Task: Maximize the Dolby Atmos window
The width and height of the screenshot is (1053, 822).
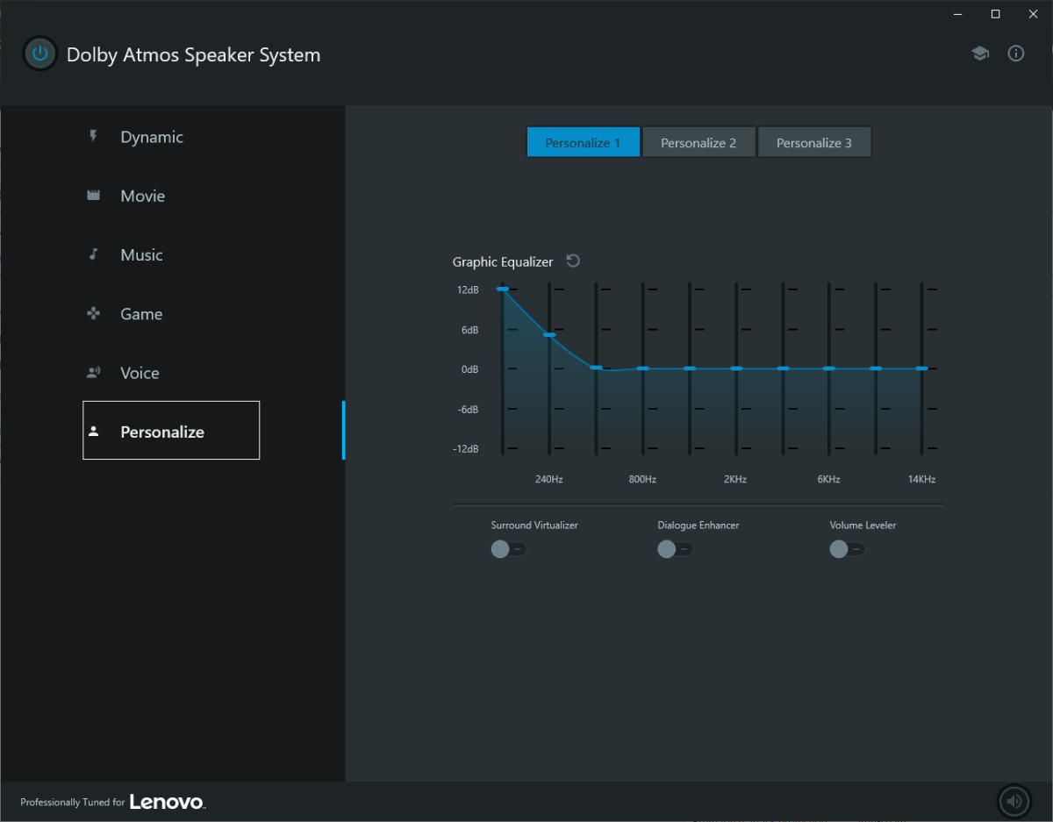Action: (x=995, y=14)
